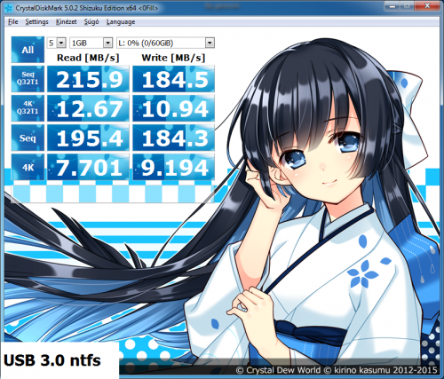Run the Seq test
This screenshot has width=444, height=379.
[28, 138]
